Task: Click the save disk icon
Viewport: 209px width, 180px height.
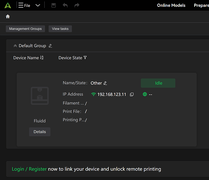Action: [54, 5]
